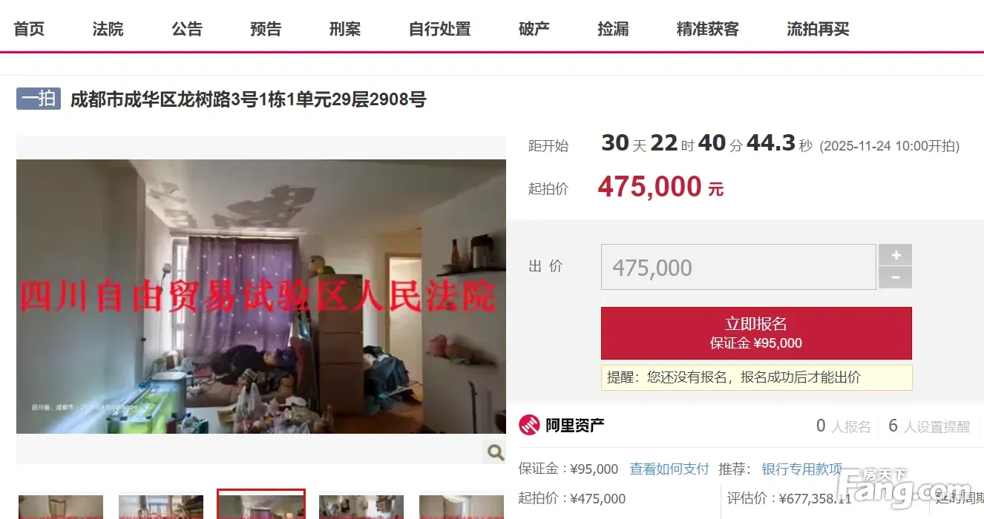
Task: Open the 首页 menu item
Action: click(29, 29)
